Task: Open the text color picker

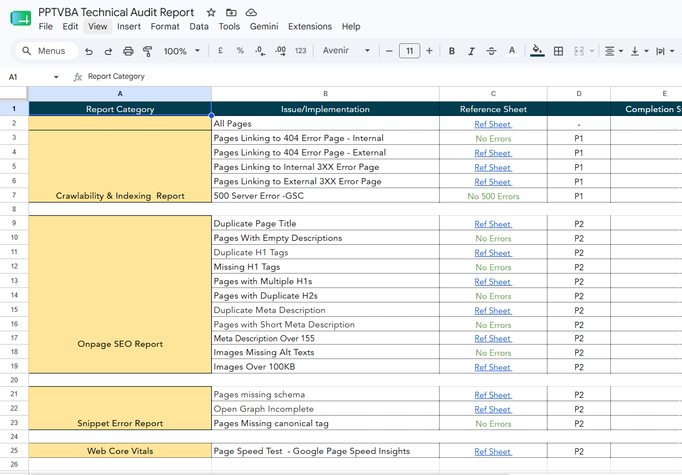Action: pos(512,51)
